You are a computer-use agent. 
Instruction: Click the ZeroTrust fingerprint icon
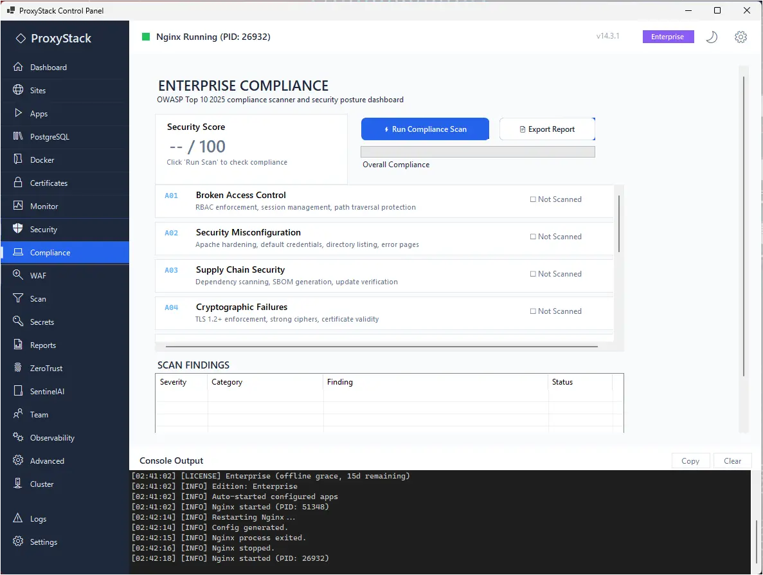(x=18, y=367)
